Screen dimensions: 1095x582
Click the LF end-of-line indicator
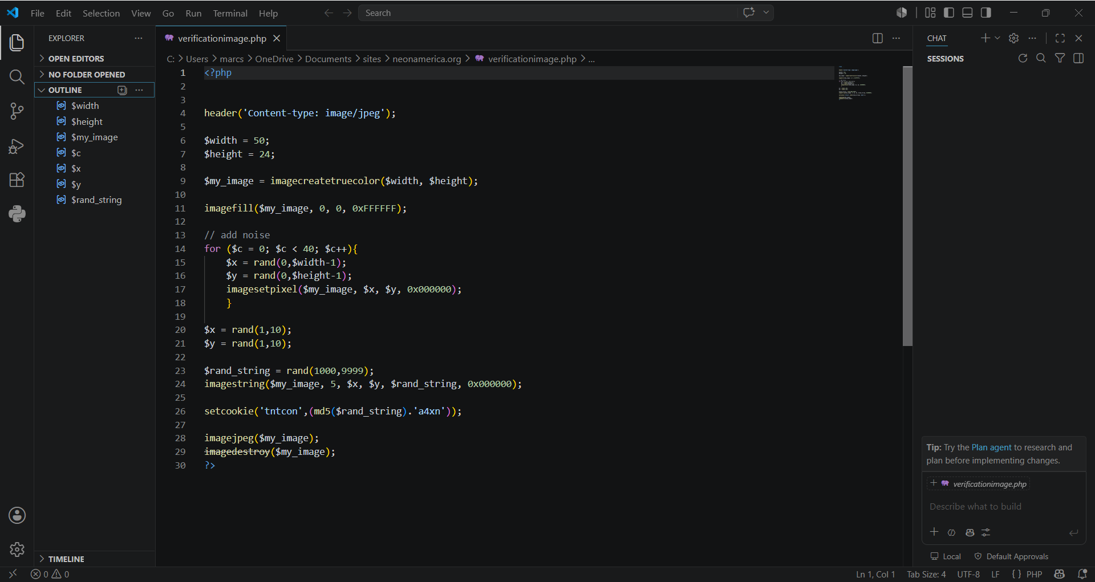click(995, 574)
